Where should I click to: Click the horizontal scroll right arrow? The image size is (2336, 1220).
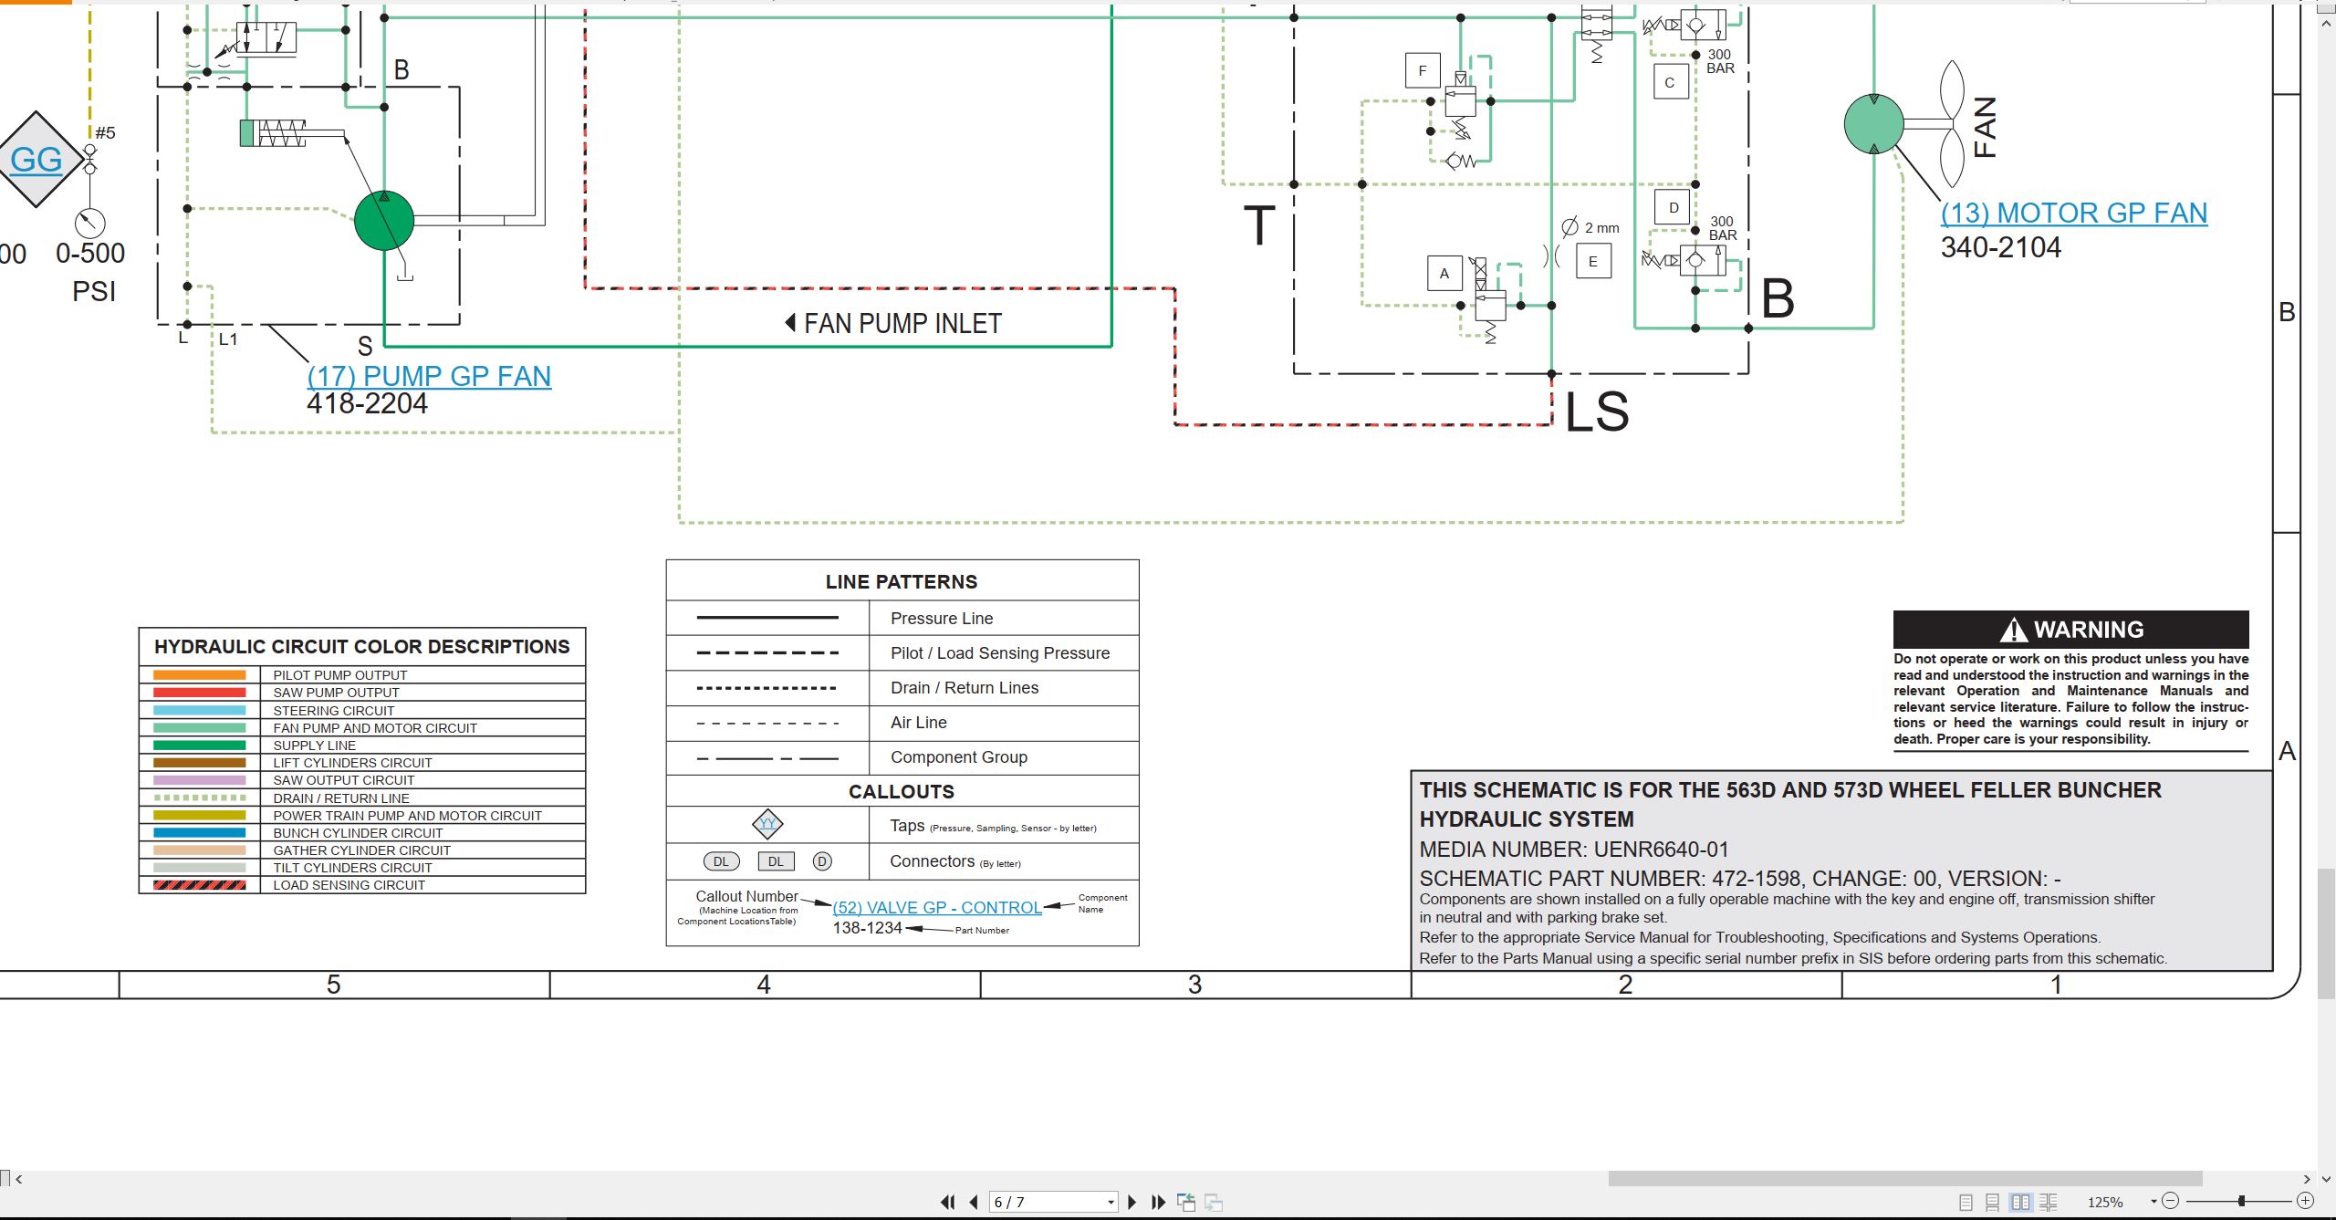pyautogui.click(x=2307, y=1179)
